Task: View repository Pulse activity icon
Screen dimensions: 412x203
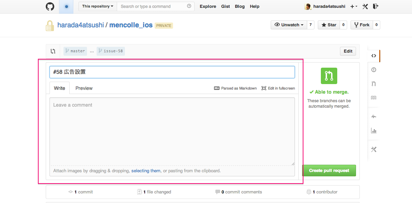Action: (373, 117)
